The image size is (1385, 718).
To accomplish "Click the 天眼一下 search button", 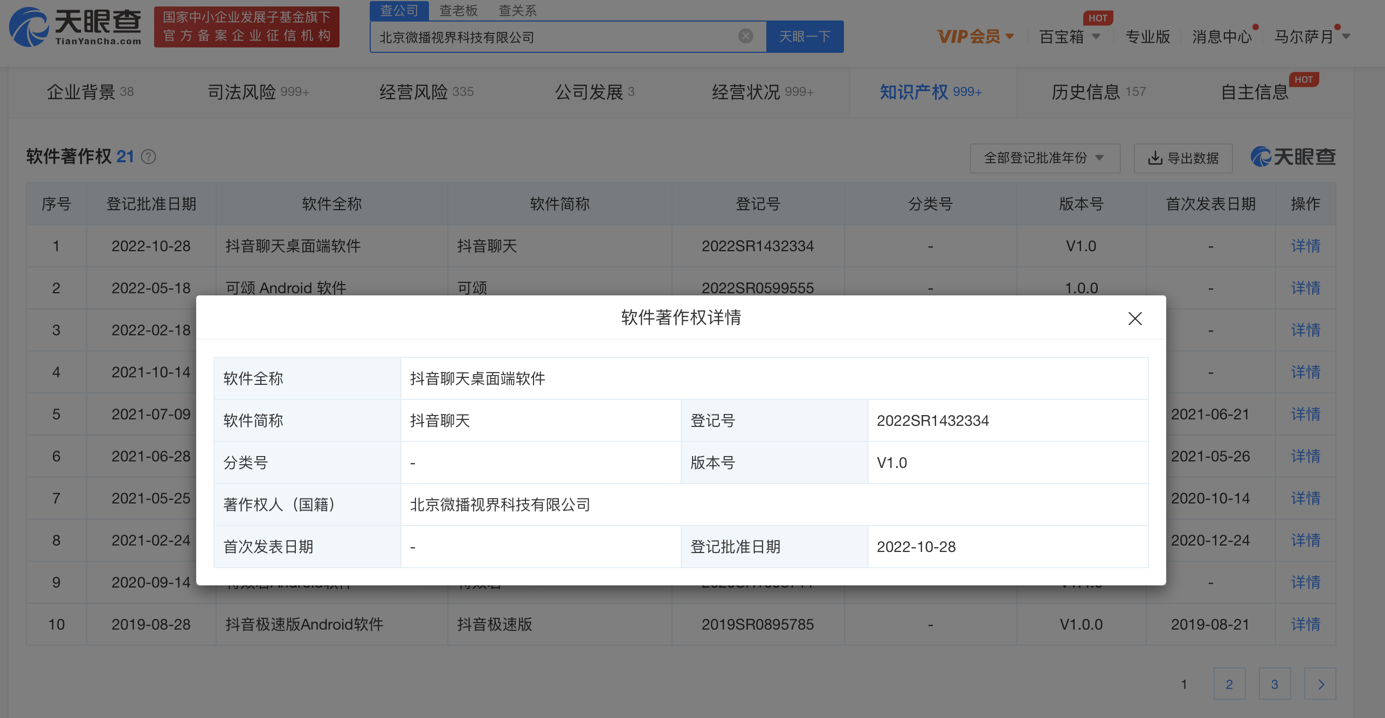I will (x=805, y=37).
